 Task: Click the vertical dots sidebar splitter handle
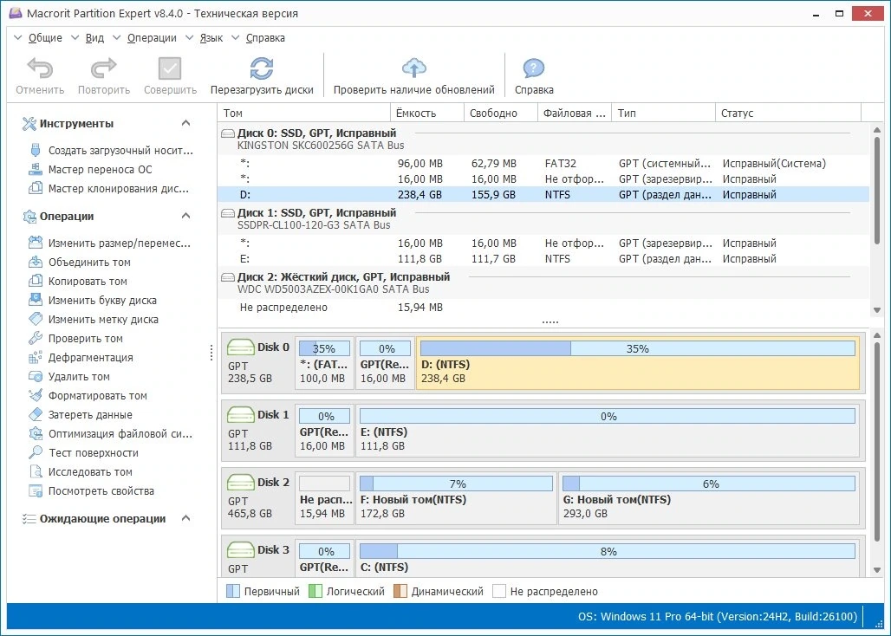pyautogui.click(x=211, y=352)
